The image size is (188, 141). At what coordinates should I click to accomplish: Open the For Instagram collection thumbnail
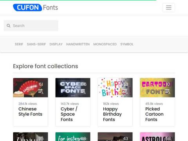tap(73, 137)
